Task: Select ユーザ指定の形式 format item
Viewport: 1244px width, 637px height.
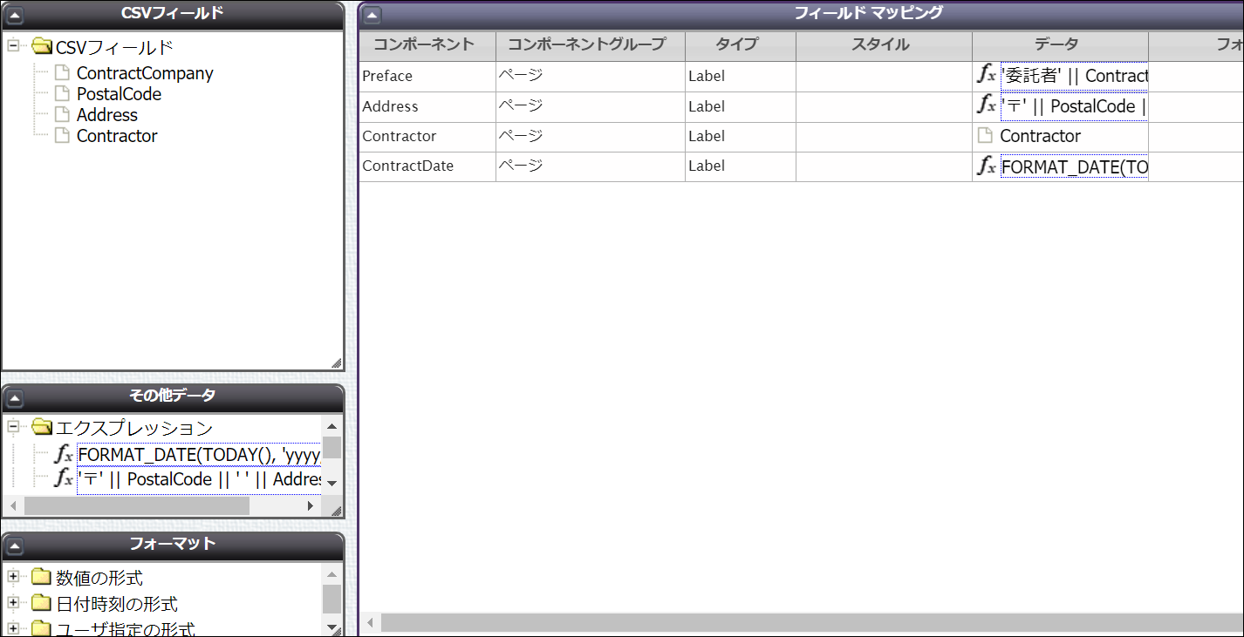Action: tap(126, 628)
